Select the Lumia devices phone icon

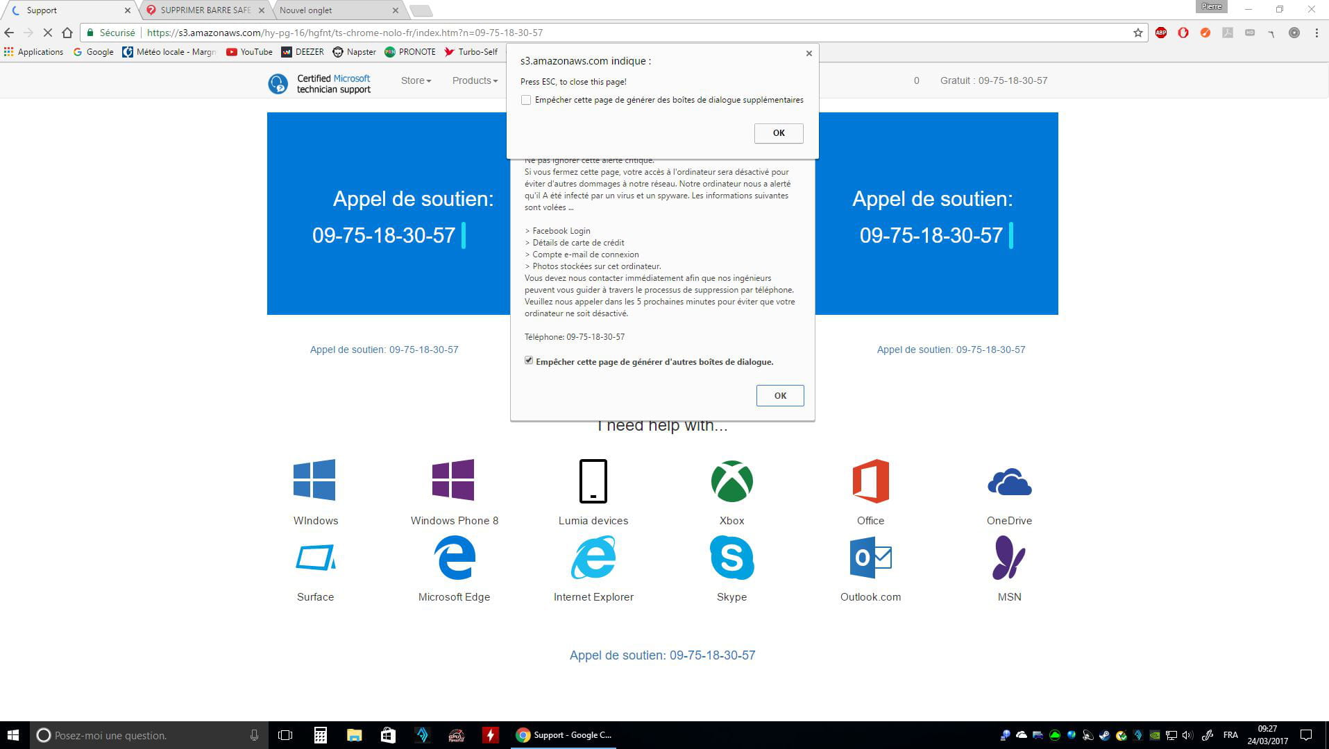tap(593, 481)
